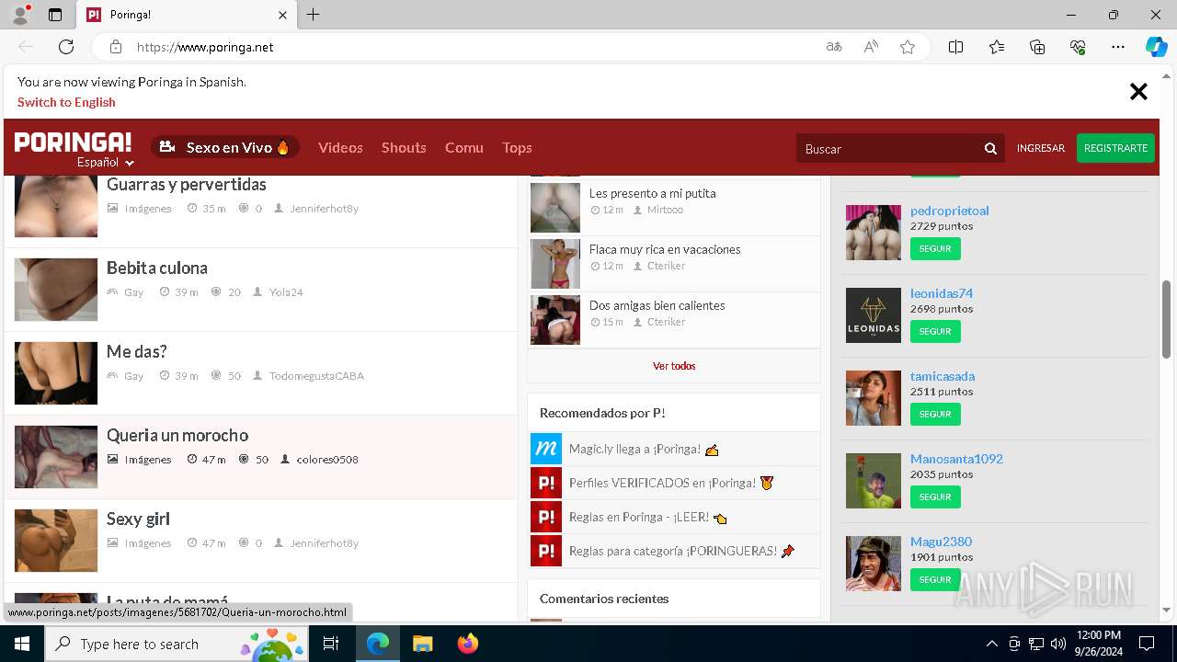
Task: Open the tab actions menu icon
Action: coord(55,15)
